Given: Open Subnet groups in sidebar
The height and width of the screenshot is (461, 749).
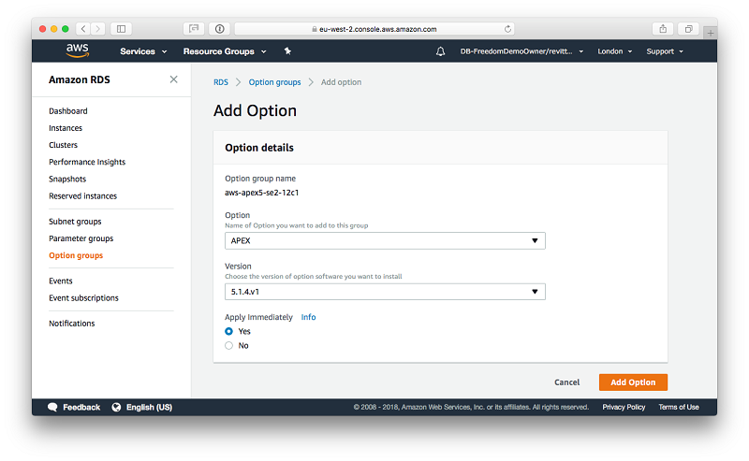Looking at the screenshot, I should [75, 222].
